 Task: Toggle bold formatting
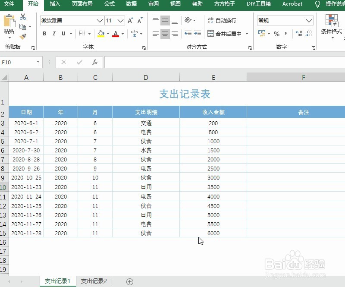click(44, 33)
